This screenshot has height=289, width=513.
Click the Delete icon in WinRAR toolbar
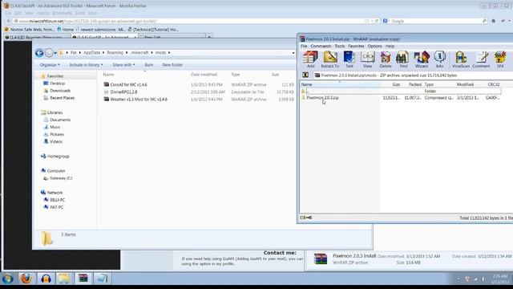coord(386,59)
